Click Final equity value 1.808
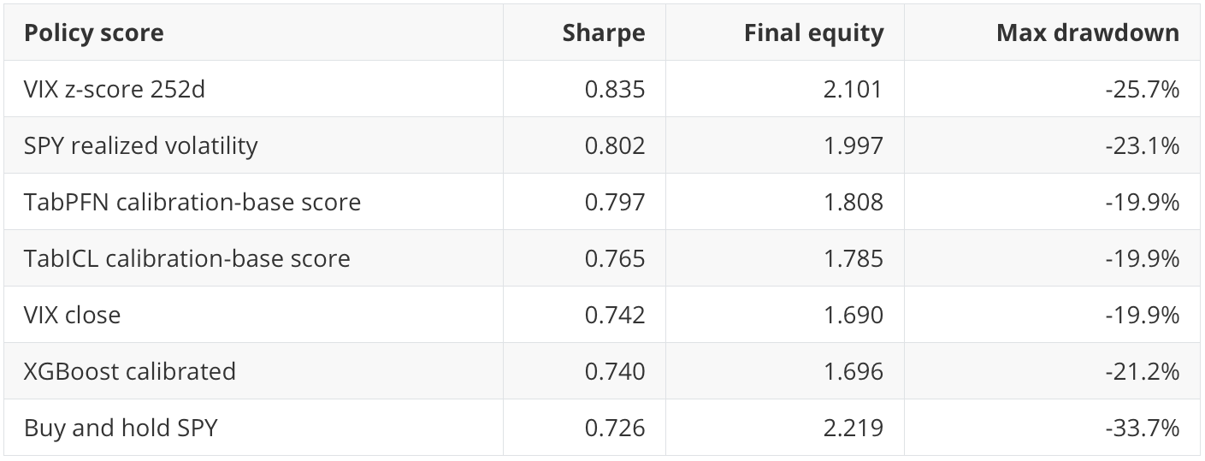Screen dimensions: 1205x461 [x=854, y=202]
